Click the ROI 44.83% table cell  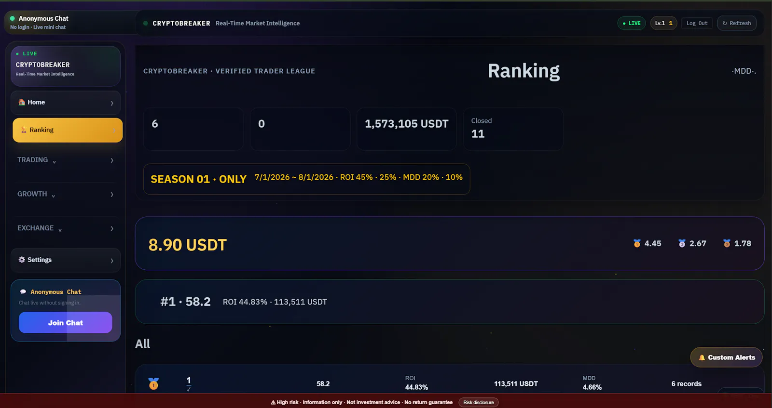point(416,383)
